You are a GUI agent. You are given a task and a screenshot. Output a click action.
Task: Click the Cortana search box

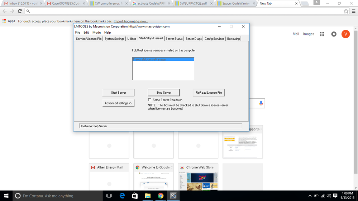pyautogui.click(x=58, y=196)
